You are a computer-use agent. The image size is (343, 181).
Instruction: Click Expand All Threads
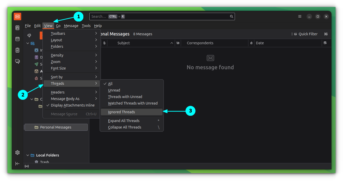124,120
